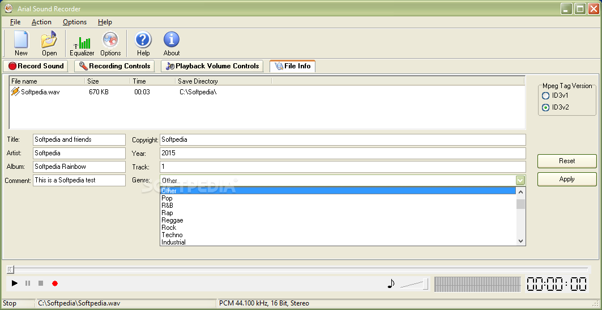Click the Artist input field
Viewport: 602px width, 310px height.
79,153
